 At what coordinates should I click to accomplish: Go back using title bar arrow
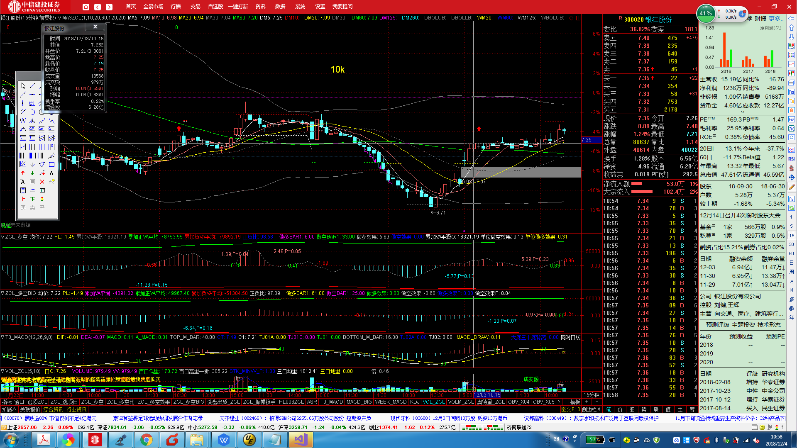point(98,7)
